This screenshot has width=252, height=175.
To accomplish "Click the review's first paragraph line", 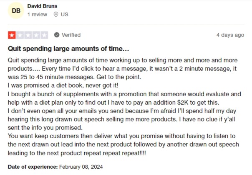I will pos(123,60).
